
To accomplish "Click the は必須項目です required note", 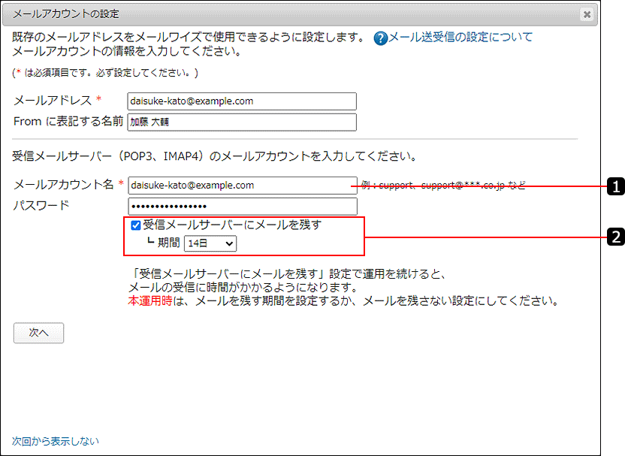I will coord(105,73).
